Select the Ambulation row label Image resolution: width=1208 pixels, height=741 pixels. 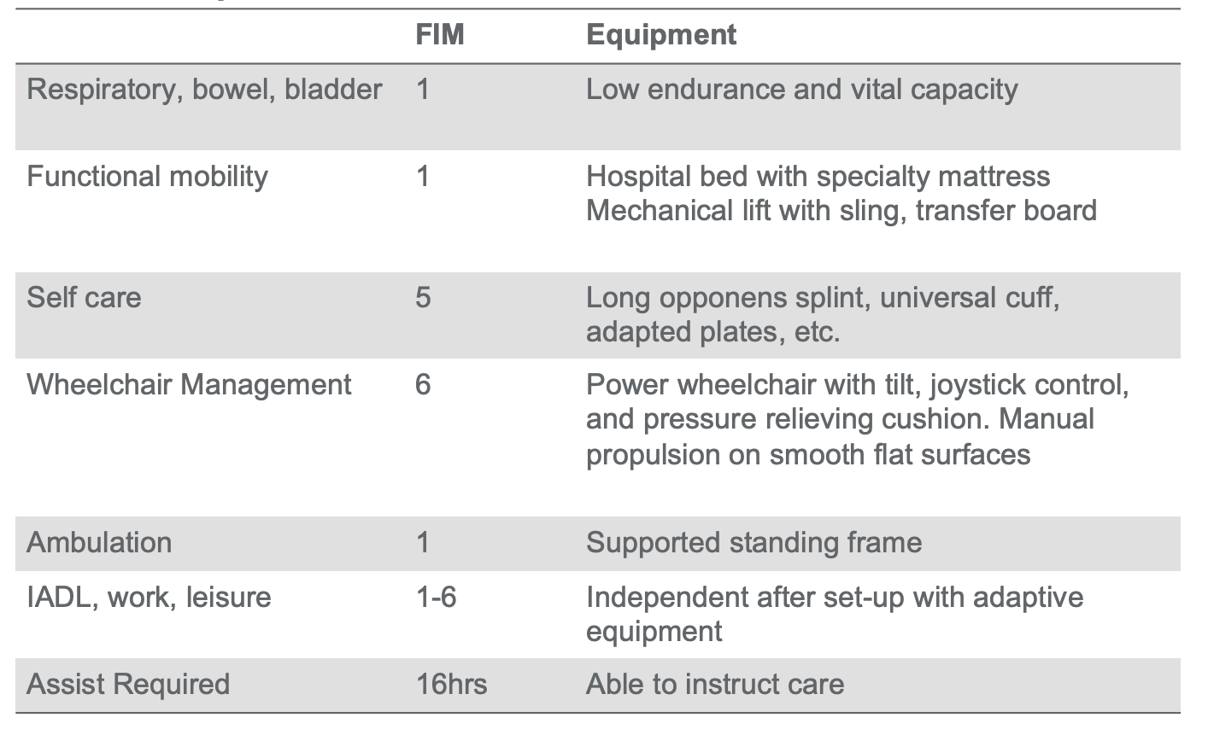99,543
